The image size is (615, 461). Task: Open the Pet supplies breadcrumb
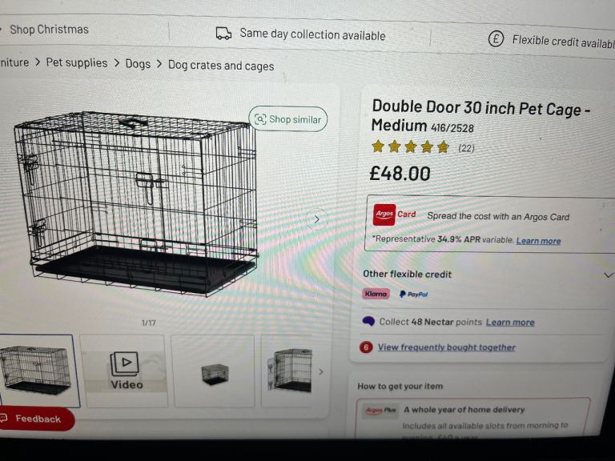(77, 62)
